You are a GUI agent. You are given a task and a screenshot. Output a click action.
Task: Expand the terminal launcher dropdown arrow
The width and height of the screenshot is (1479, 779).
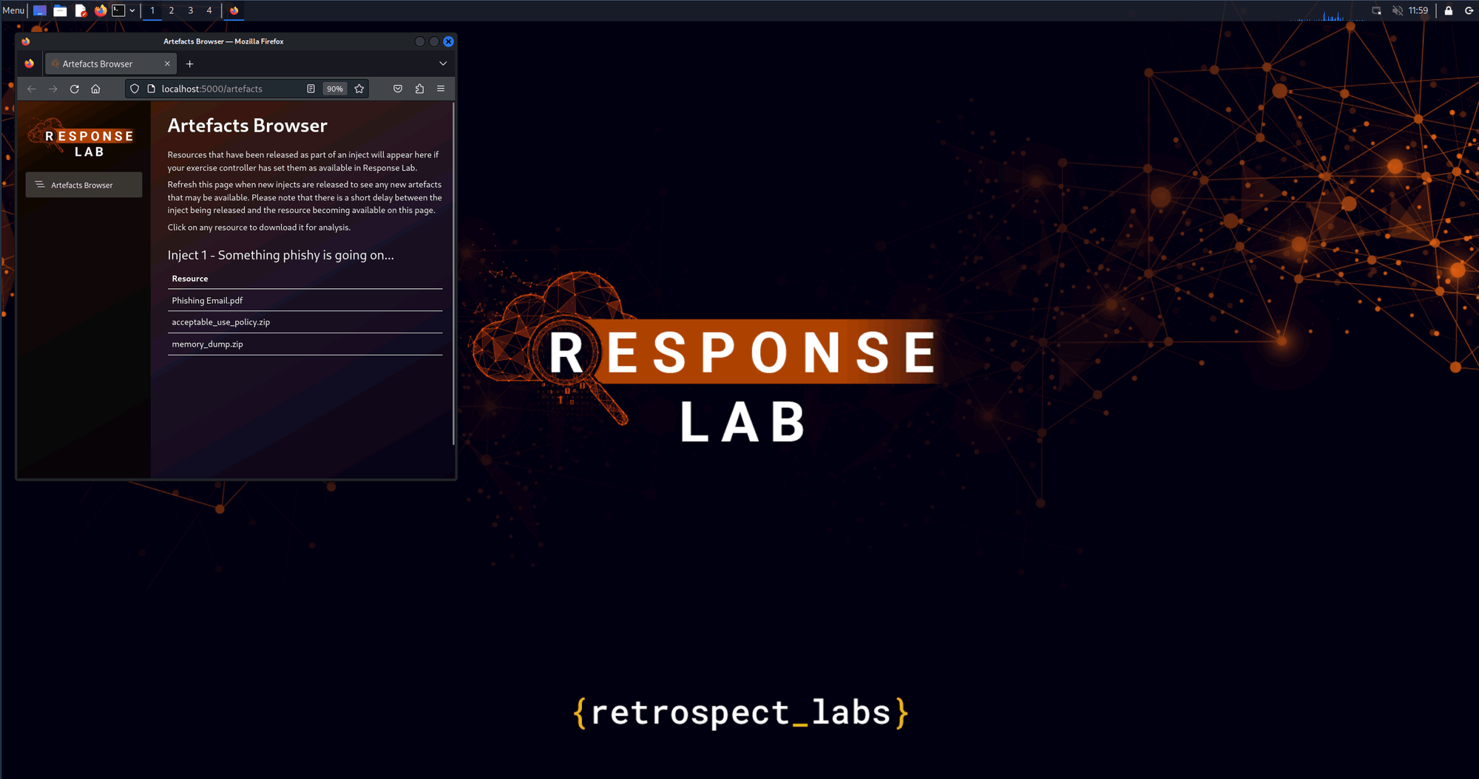click(132, 10)
